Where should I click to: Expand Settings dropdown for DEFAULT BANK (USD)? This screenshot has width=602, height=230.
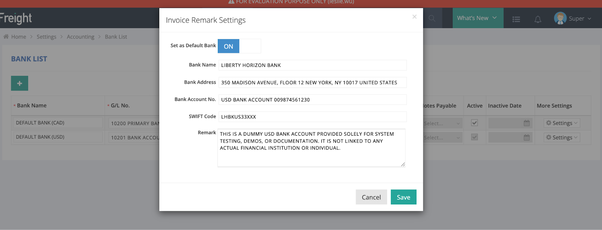coord(561,138)
